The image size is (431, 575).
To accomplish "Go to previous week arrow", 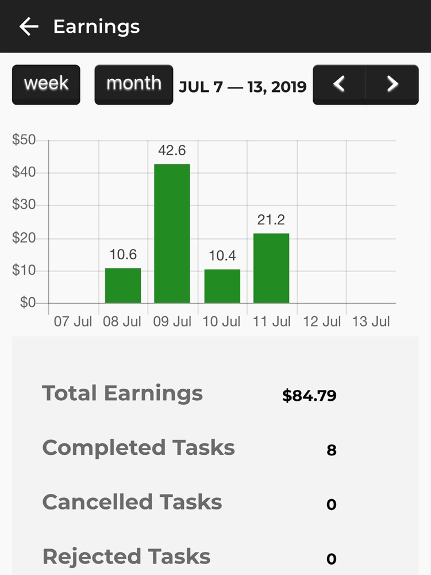I will coord(339,85).
